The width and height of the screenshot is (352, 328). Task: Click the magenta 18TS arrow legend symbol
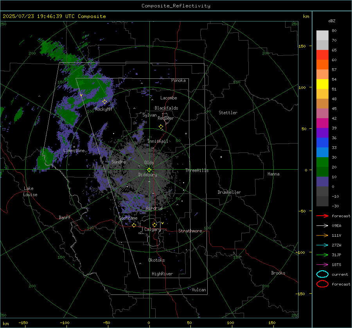322,265
